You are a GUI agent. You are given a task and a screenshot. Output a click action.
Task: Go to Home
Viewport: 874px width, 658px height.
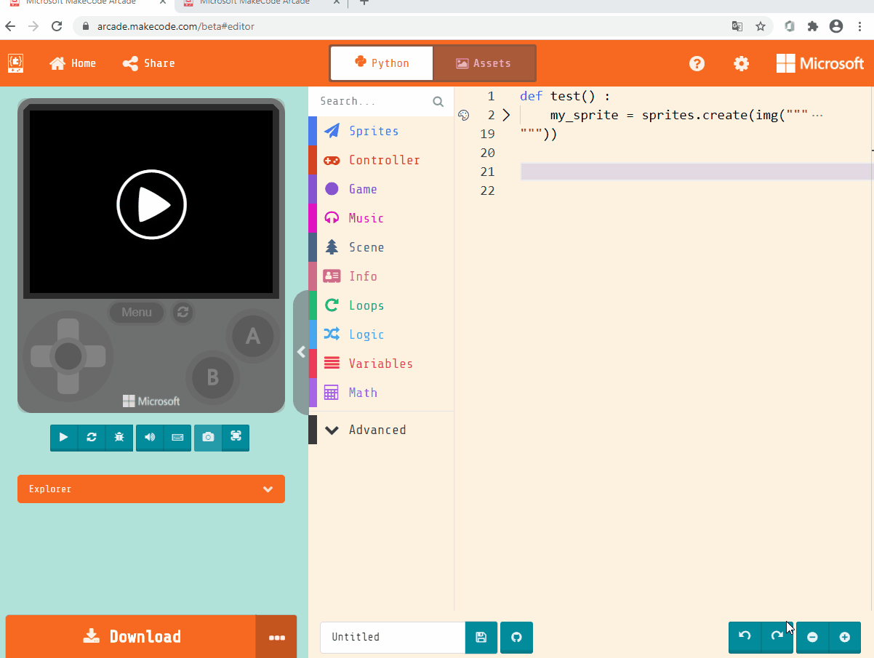73,63
